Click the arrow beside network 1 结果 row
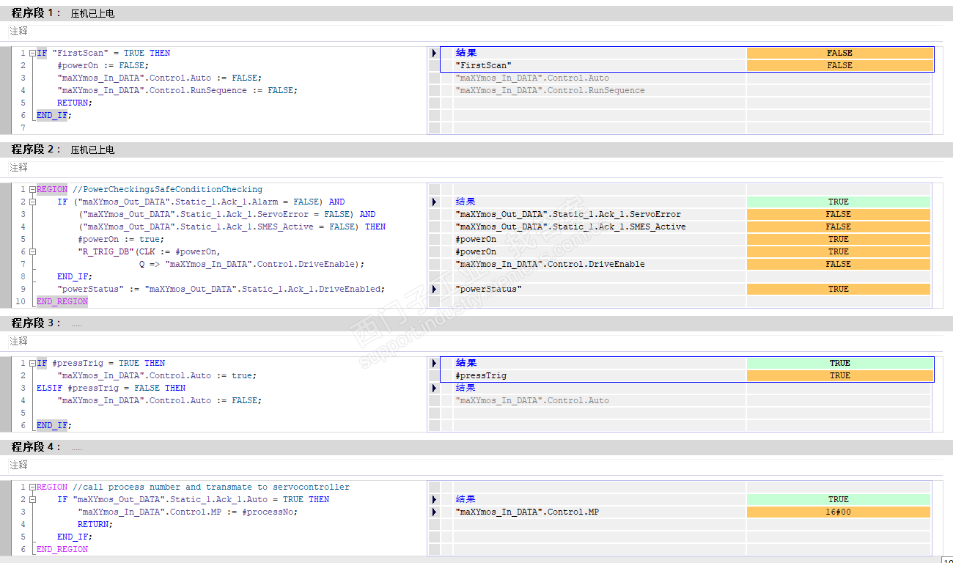The width and height of the screenshot is (953, 563). click(x=434, y=53)
